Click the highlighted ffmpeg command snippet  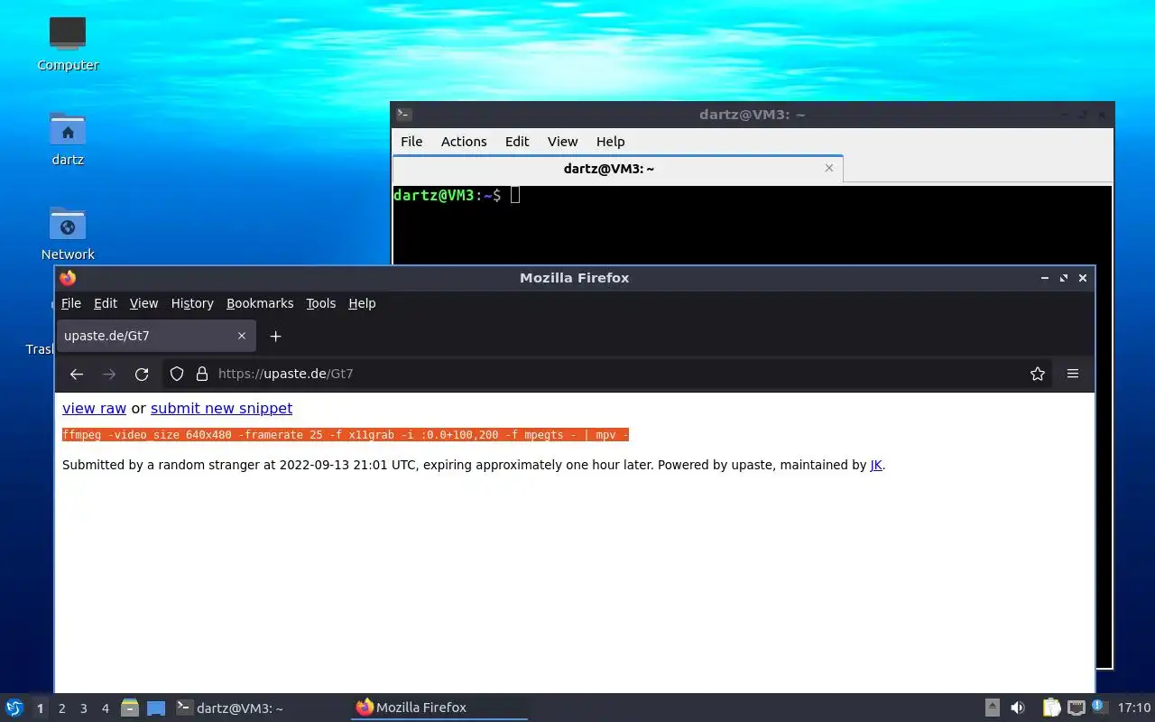click(x=346, y=435)
